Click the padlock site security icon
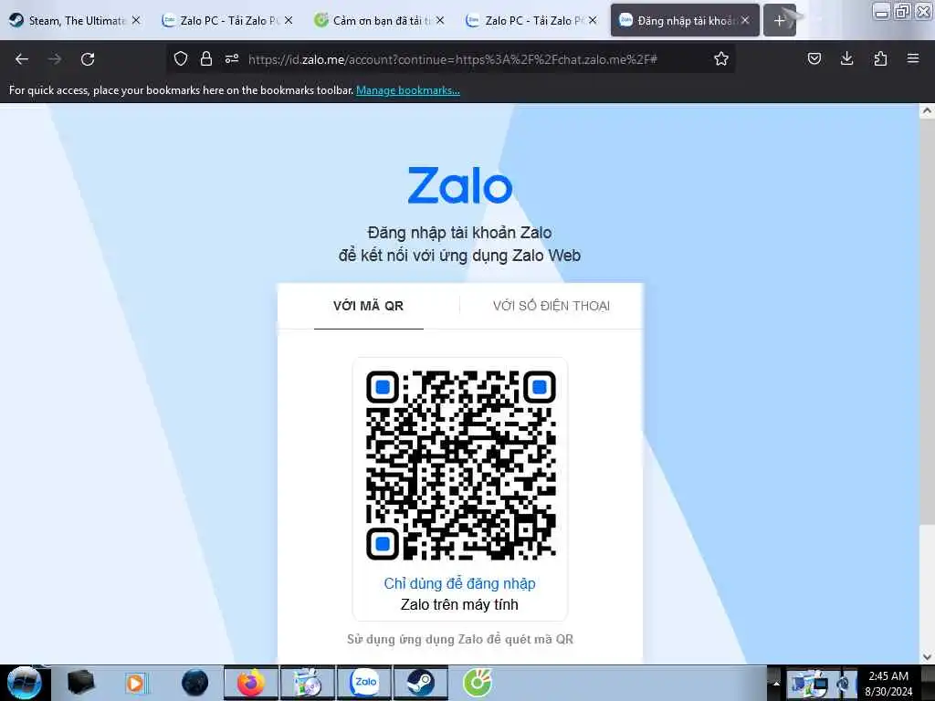This screenshot has width=935, height=701. (206, 58)
